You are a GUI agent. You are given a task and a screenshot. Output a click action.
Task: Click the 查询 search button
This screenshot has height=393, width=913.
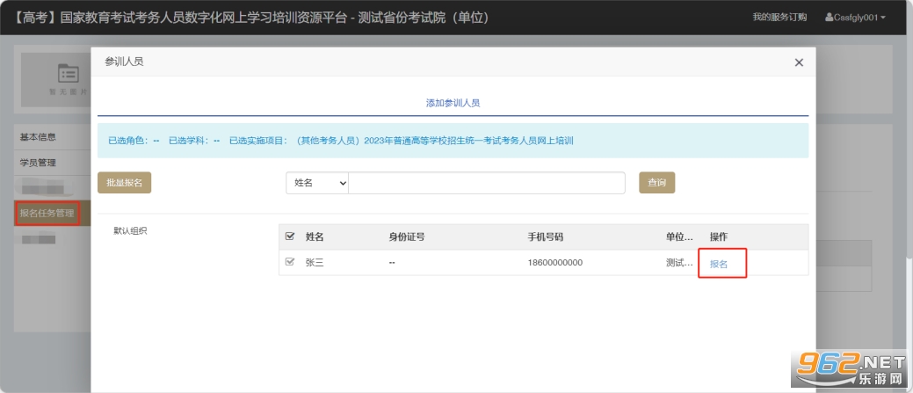pos(656,182)
